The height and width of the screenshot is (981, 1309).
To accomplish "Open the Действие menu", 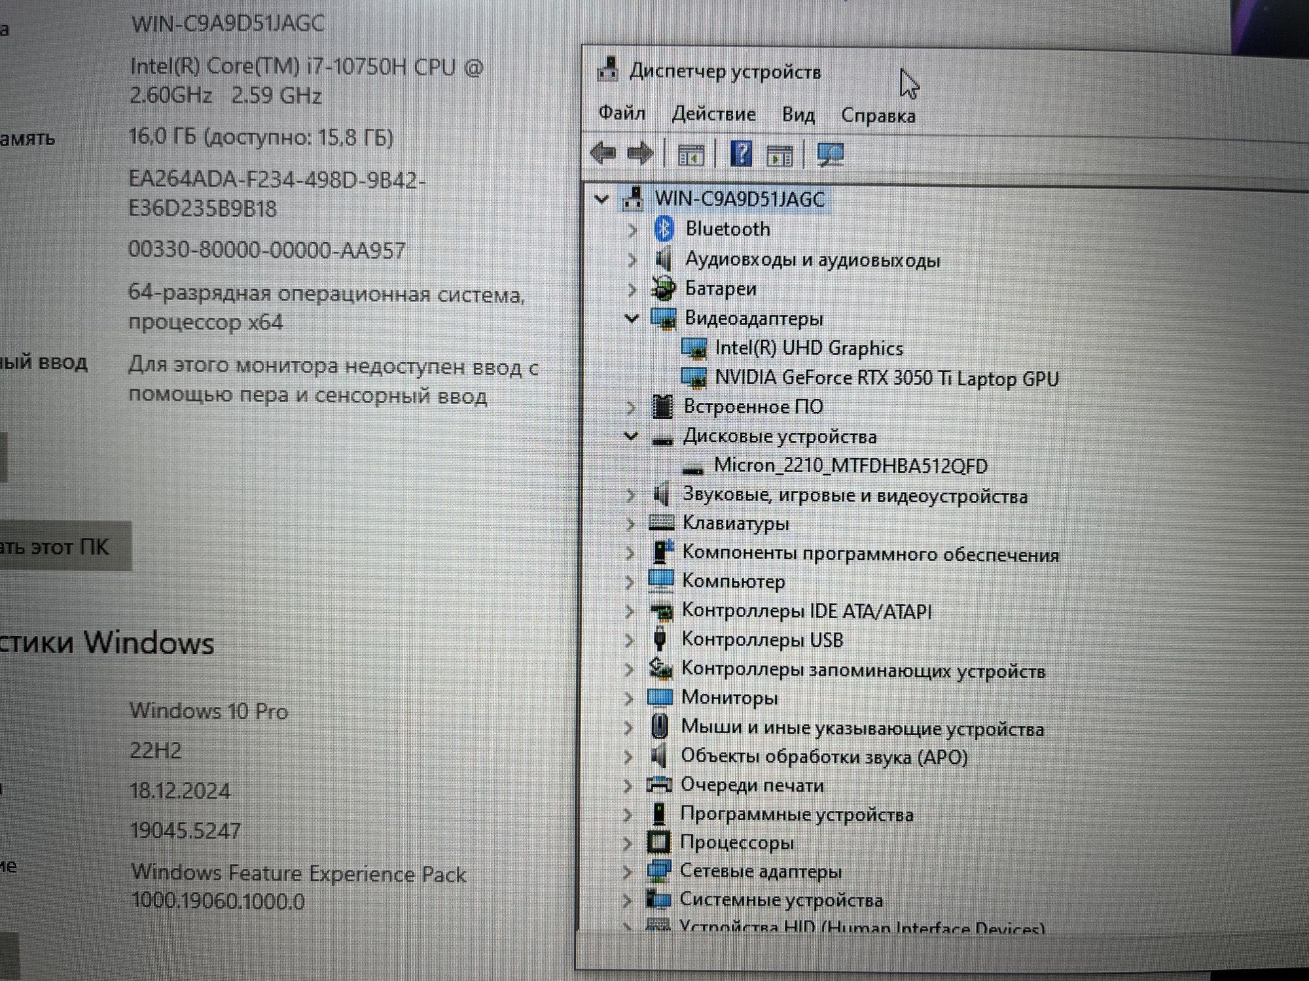I will pyautogui.click(x=713, y=114).
